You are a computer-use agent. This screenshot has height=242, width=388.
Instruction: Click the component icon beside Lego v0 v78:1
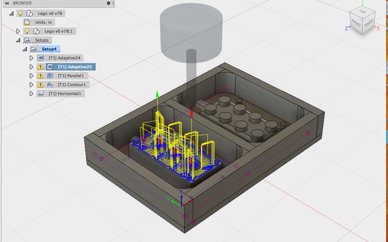[36, 31]
